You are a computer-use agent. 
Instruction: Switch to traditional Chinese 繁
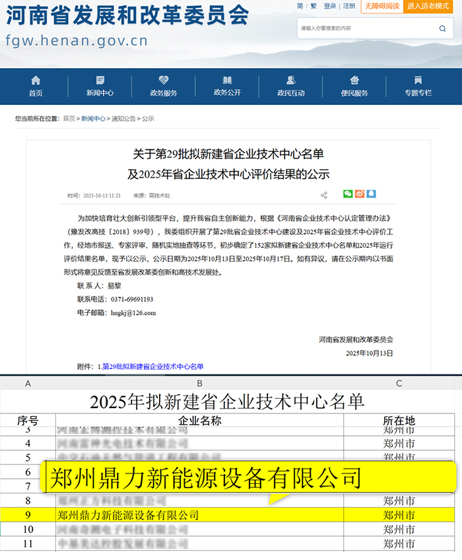click(313, 6)
